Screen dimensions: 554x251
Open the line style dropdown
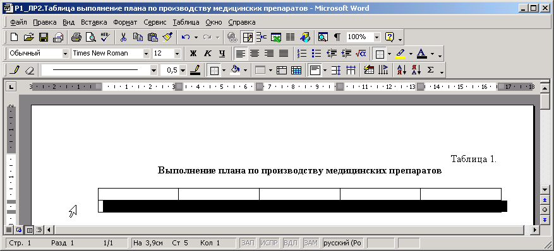(154, 70)
